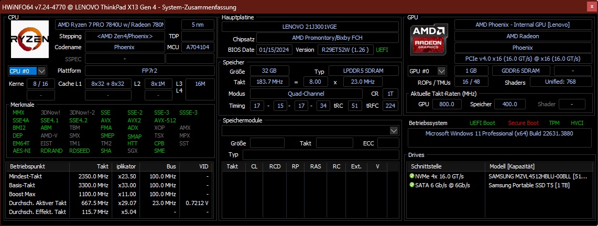Click the memory Takt 183.7 MHz field
Image resolution: width=598 pixels, height=226 pixels.
269,82
